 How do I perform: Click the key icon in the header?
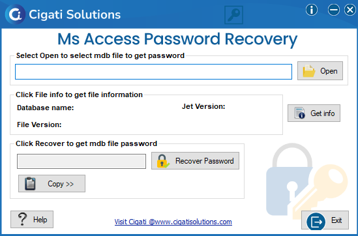pyautogui.click(x=233, y=15)
